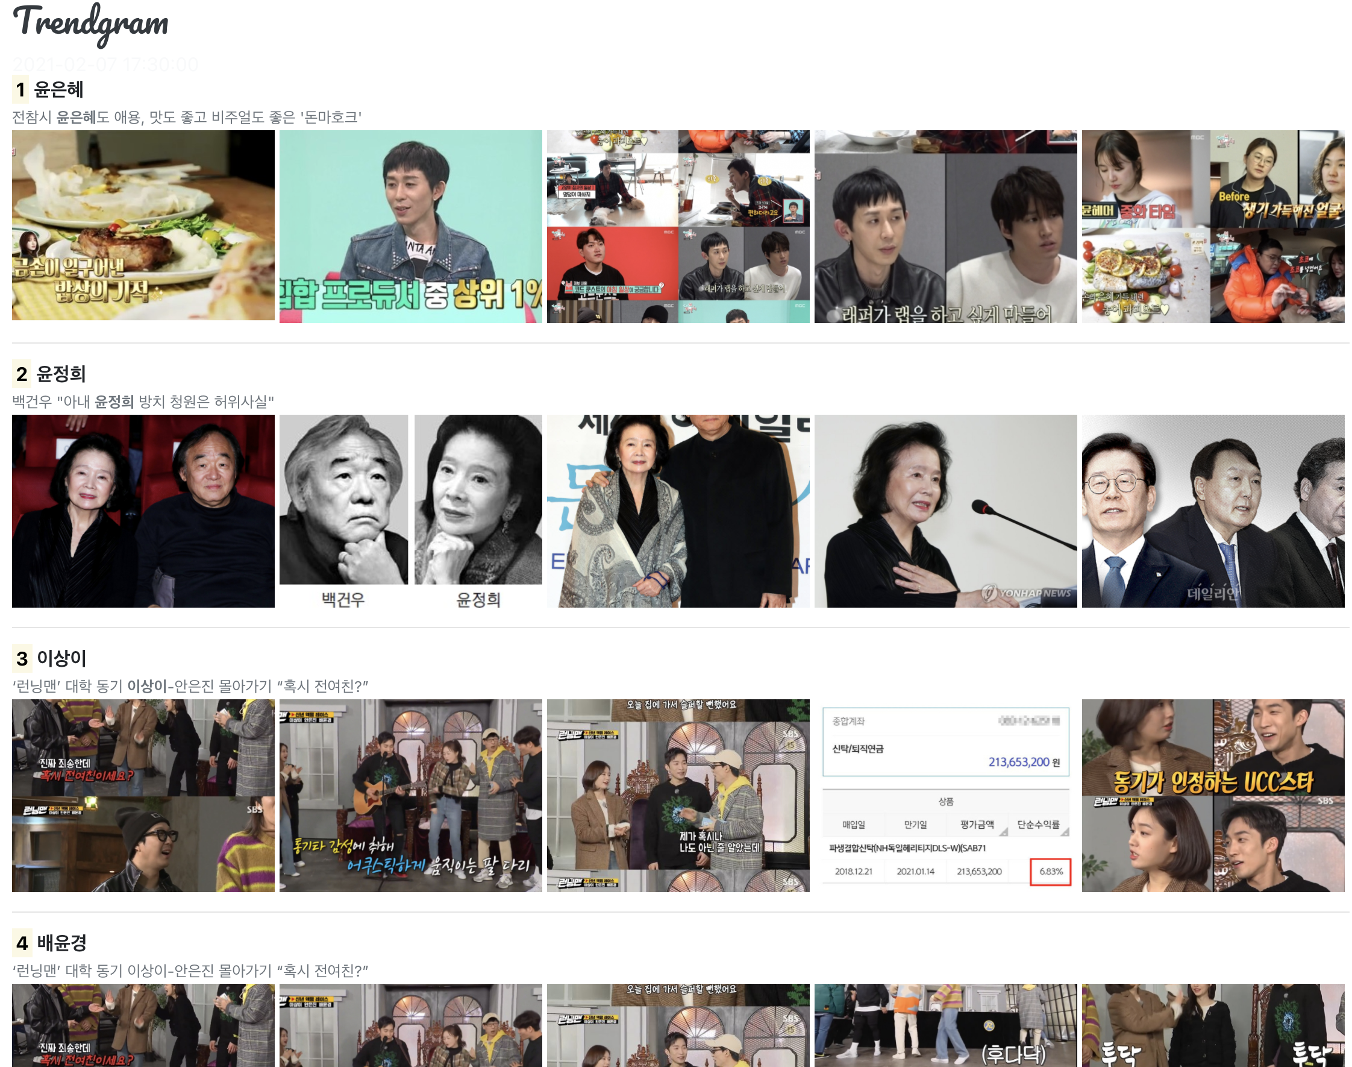Open the 이상이 trend heading
Screen dimensions: 1352x1067
click(60, 658)
